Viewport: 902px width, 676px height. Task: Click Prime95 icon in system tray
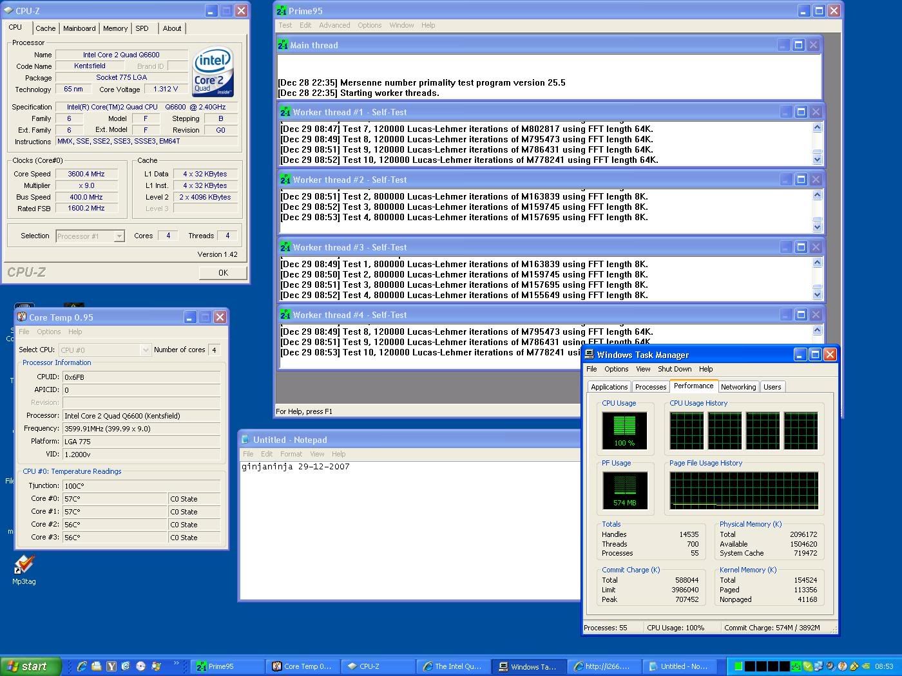pyautogui.click(x=796, y=666)
